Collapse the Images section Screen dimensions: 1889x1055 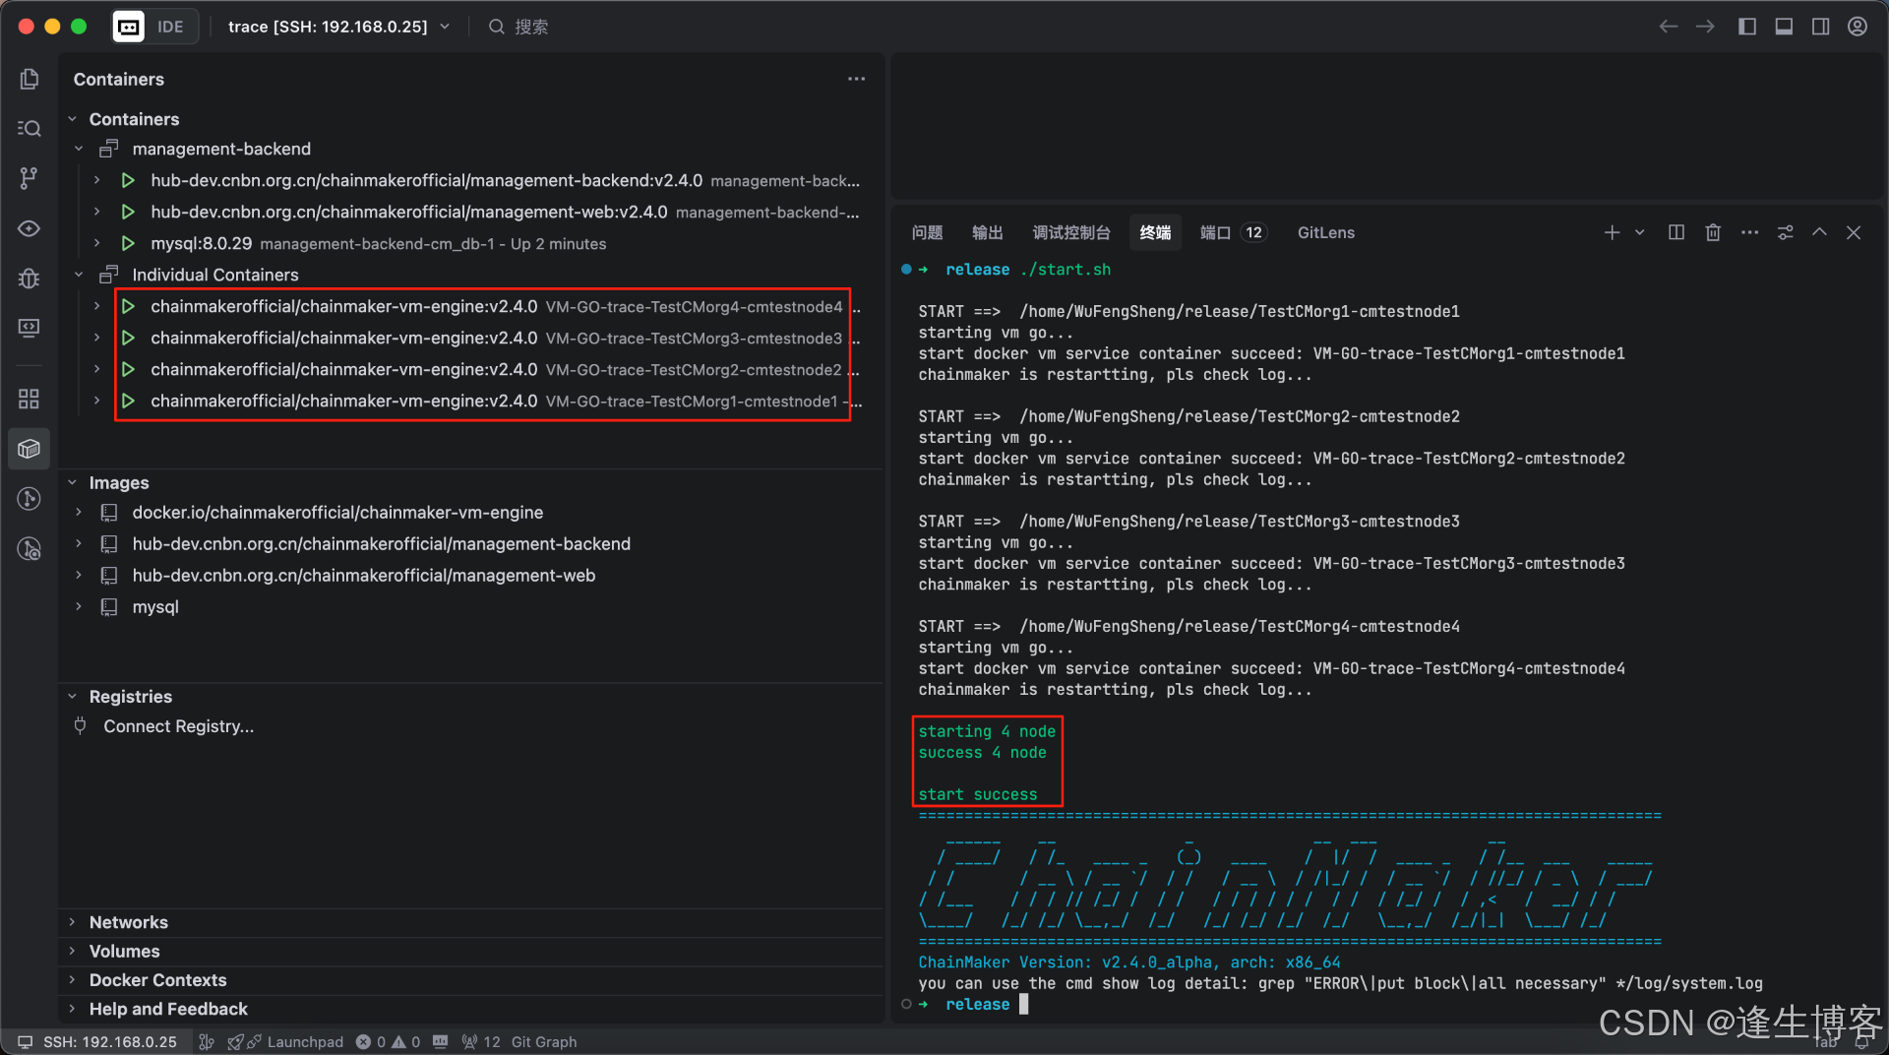72,482
